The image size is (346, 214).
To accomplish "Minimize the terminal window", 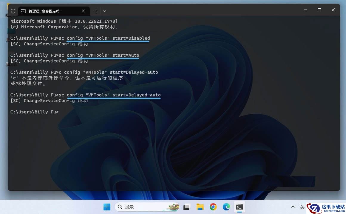I will tap(306, 10).
